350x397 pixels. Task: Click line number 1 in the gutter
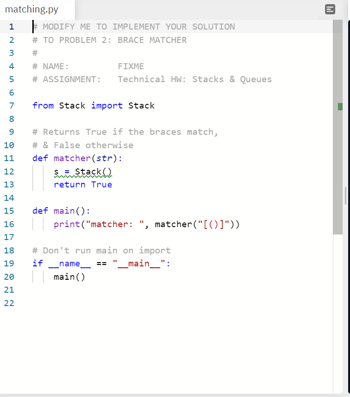(12, 27)
